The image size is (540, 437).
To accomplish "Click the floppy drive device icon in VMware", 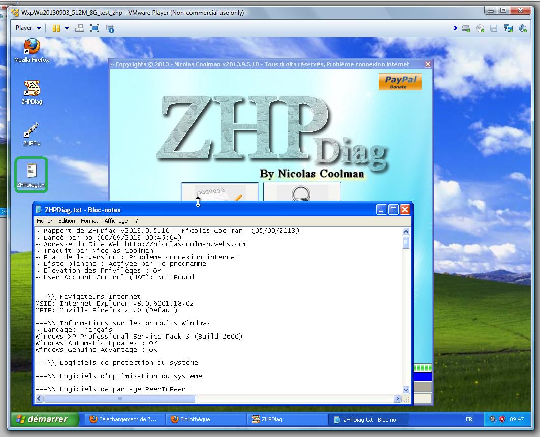I will (494, 29).
